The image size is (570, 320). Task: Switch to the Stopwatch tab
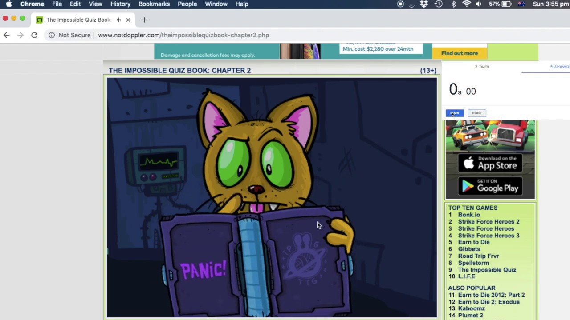coord(559,67)
